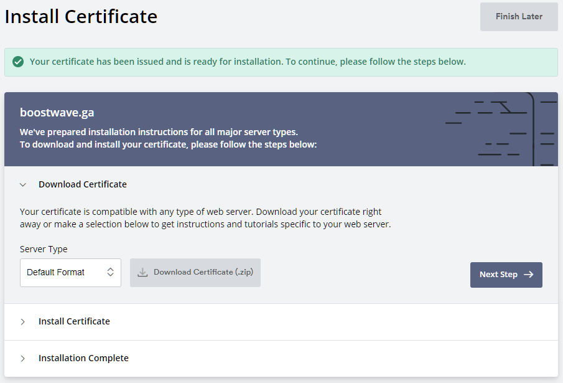Image resolution: width=563 pixels, height=383 pixels.
Task: Expand the Install Certificate section
Action: pyautogui.click(x=74, y=321)
